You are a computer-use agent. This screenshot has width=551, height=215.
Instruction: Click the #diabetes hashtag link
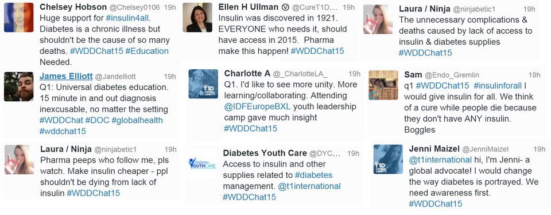[313, 175]
